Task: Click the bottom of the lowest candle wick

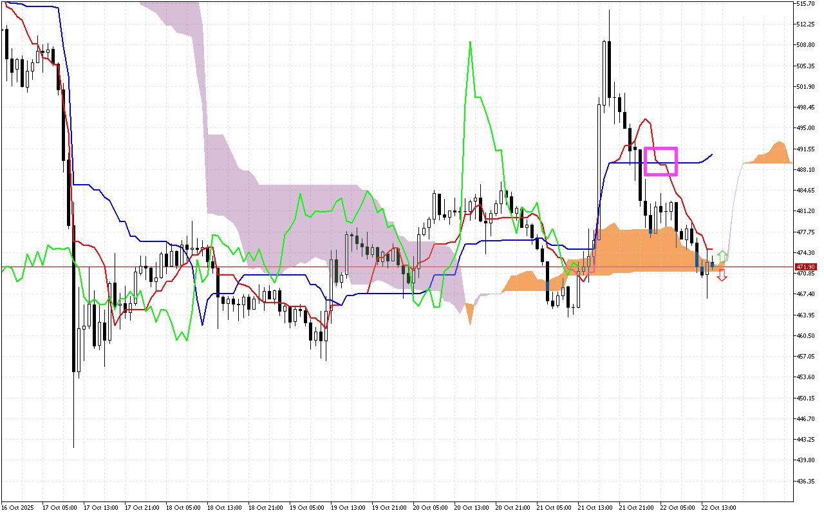Action: point(74,447)
